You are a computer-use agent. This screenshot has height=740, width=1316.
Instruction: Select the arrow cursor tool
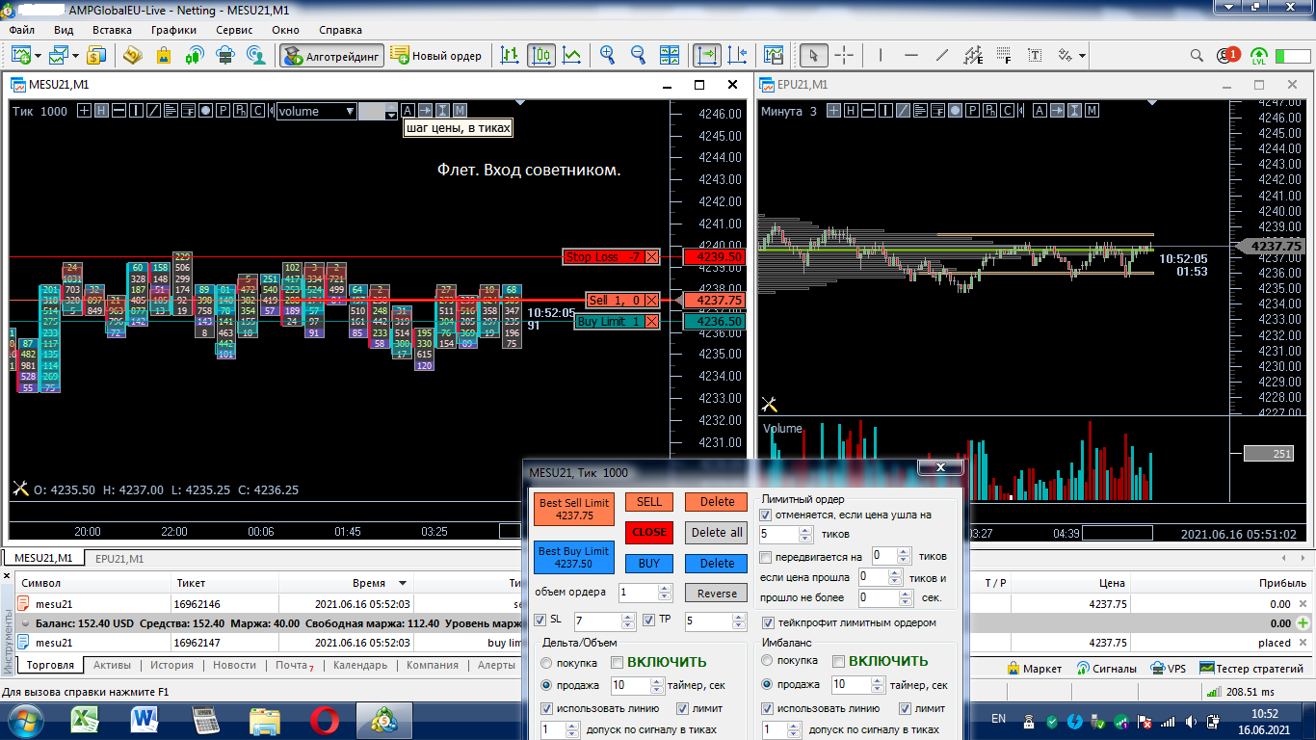[814, 56]
